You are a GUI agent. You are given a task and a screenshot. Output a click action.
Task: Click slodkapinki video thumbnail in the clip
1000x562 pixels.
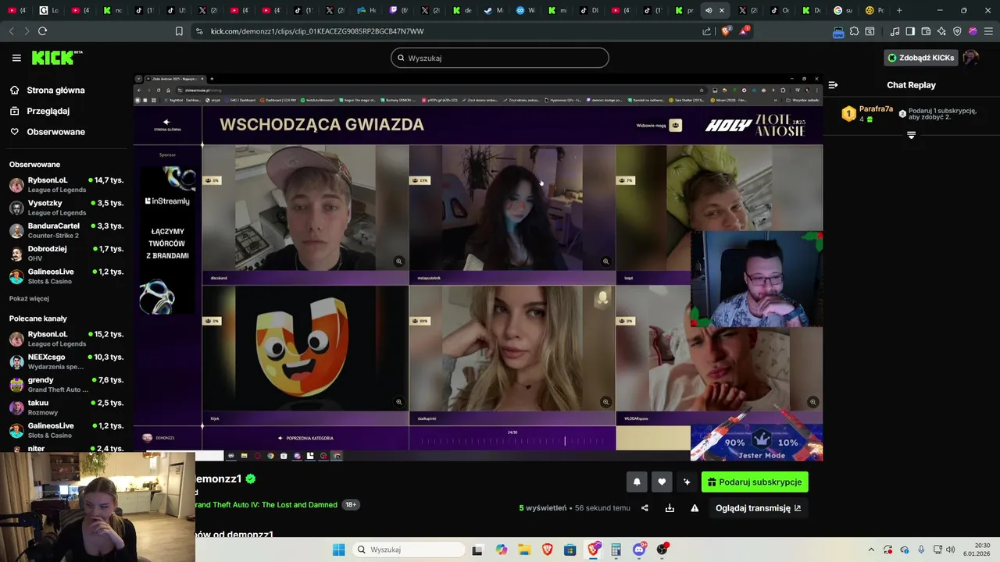pyautogui.click(x=512, y=348)
